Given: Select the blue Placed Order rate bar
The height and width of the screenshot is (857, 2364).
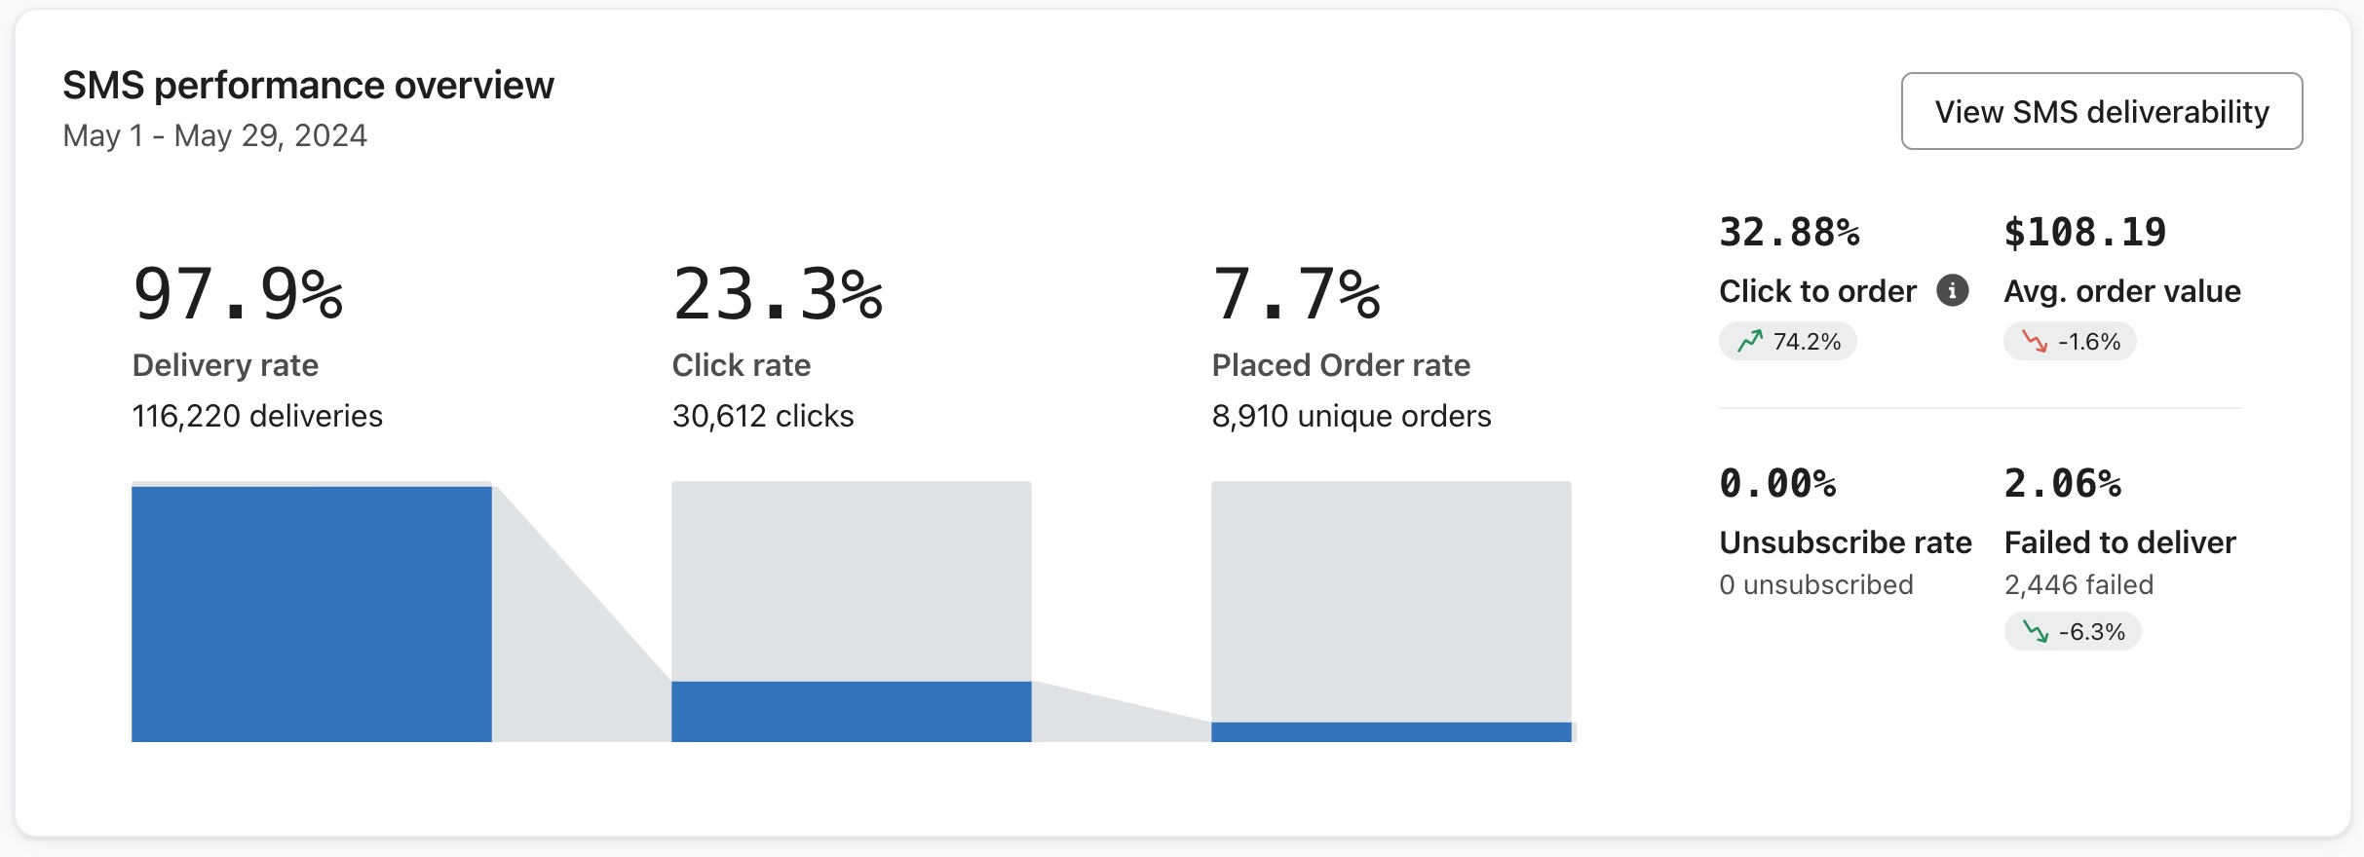Looking at the screenshot, I should [x=1391, y=731].
